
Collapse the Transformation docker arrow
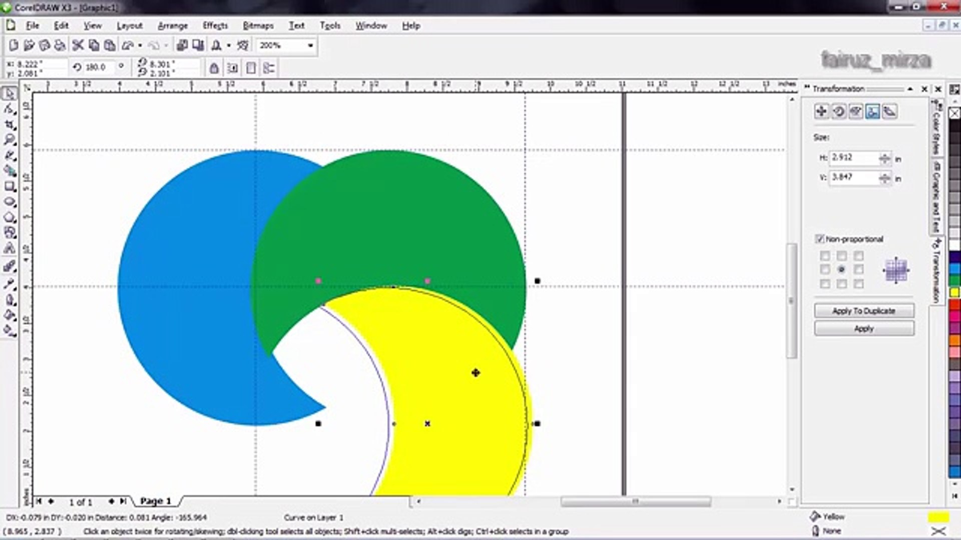pos(910,89)
